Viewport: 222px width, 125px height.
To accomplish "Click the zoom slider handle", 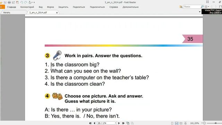I will pos(215,123).
